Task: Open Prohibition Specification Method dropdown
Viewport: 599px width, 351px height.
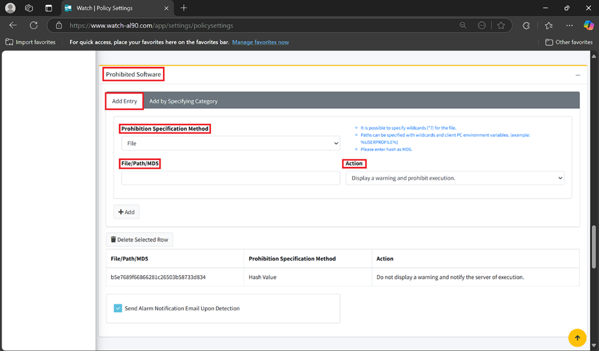Action: (231, 143)
